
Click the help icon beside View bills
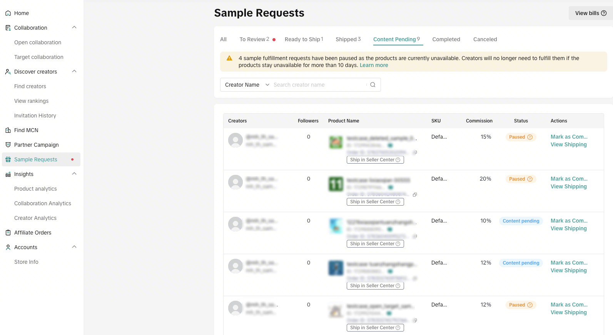click(x=604, y=13)
